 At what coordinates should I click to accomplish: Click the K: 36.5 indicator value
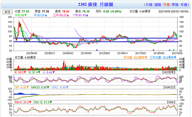(x=20, y=72)
